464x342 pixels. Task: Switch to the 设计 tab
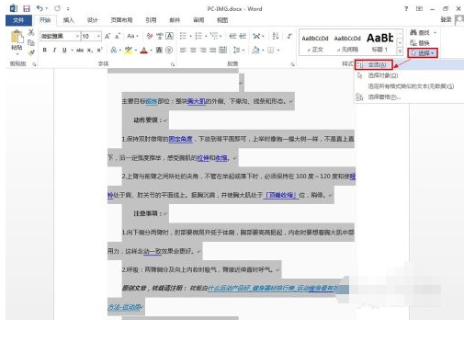click(92, 20)
